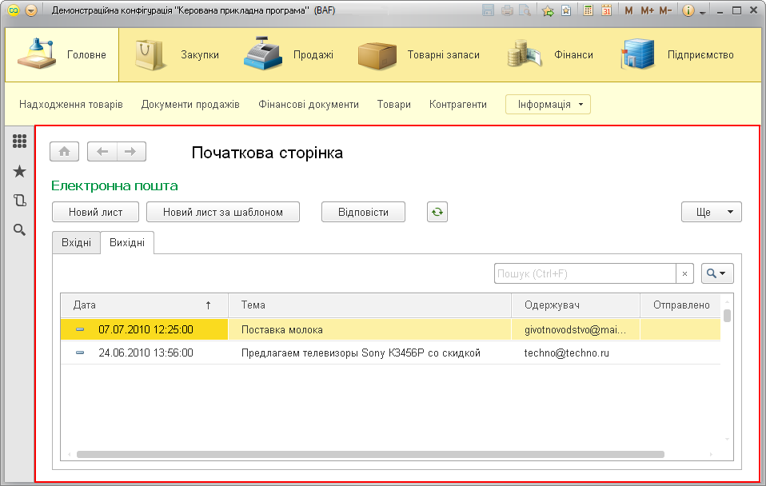Open the main menu round arrow button
Image resolution: width=766 pixels, height=486 pixels.
pos(30,10)
